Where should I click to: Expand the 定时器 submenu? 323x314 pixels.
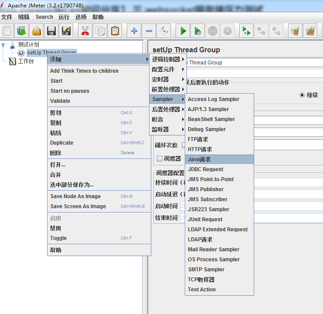tap(168, 79)
